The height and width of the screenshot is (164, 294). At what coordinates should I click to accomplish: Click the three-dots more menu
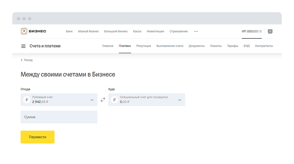tap(196, 31)
